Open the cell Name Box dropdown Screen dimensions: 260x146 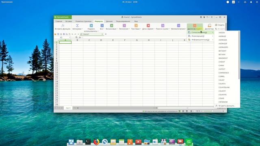pos(70,38)
